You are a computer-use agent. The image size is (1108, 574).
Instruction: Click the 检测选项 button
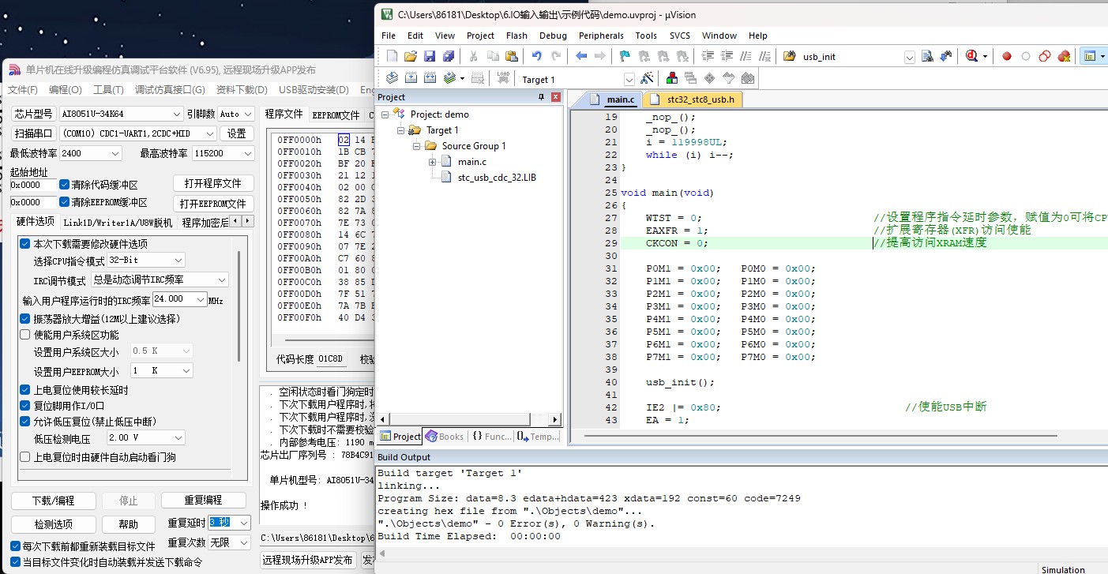(x=54, y=524)
